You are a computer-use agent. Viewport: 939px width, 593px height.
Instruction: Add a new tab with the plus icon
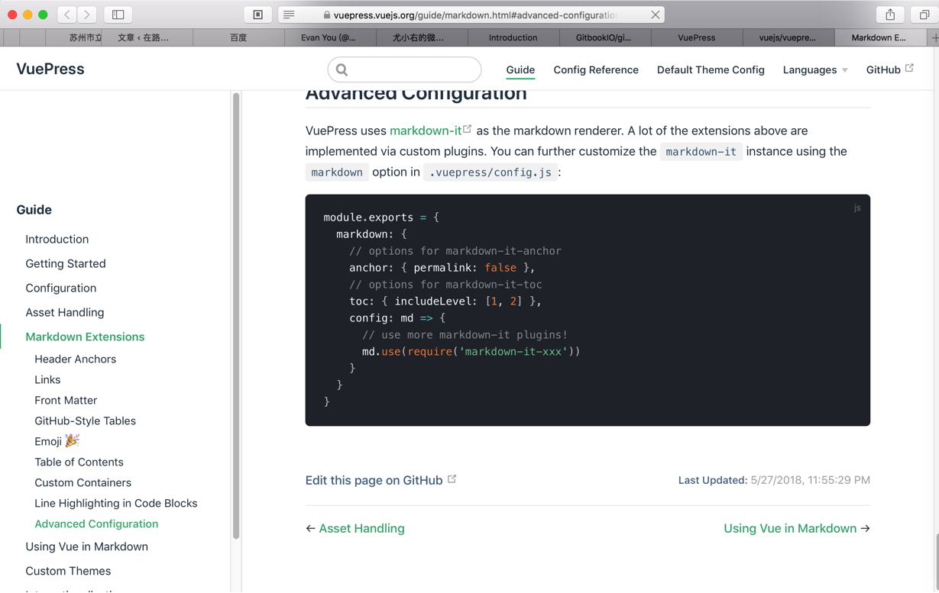(x=934, y=37)
